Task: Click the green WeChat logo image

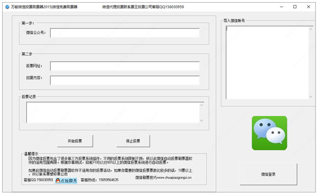Action: pos(269,133)
